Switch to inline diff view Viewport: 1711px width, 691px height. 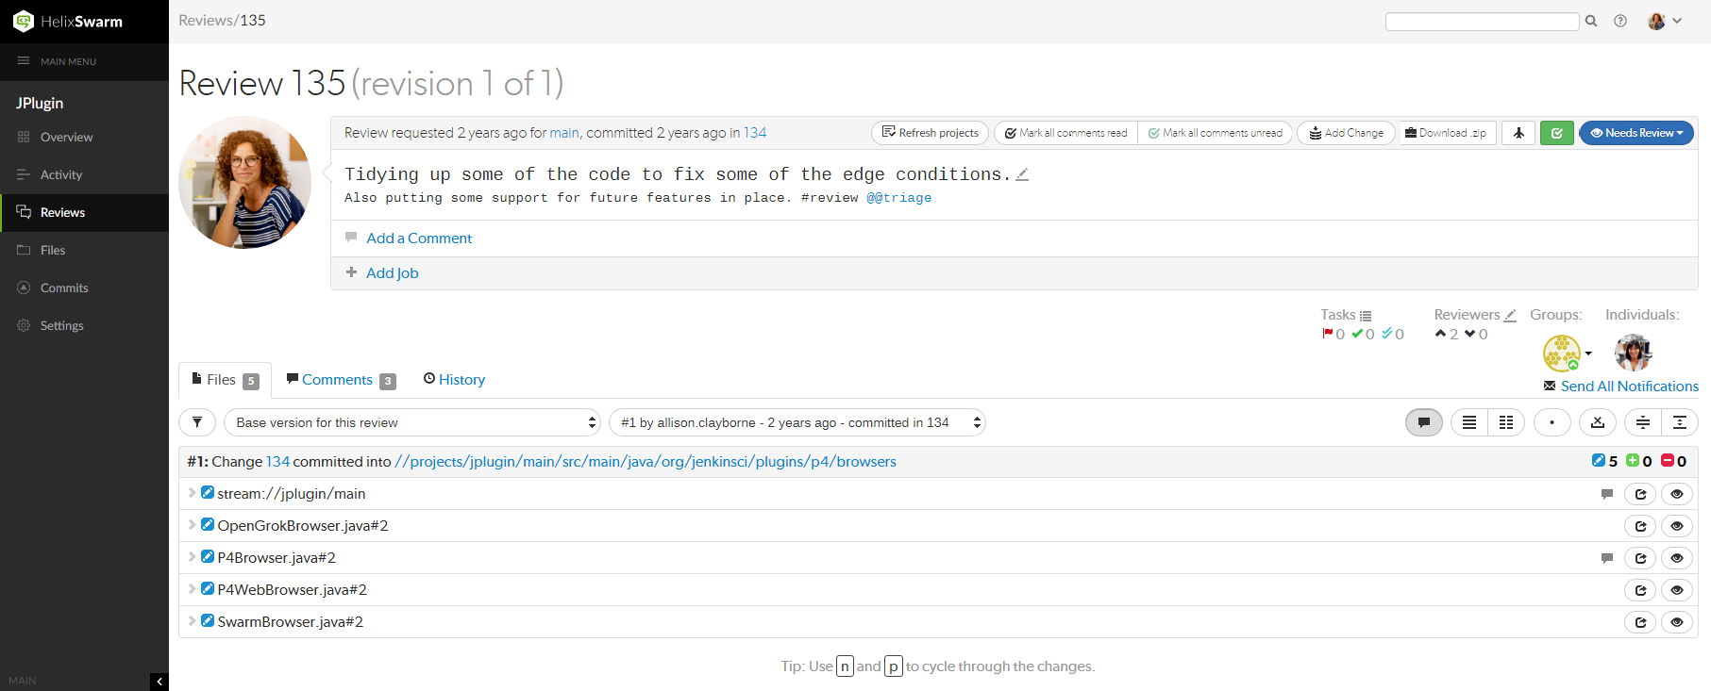click(1469, 422)
